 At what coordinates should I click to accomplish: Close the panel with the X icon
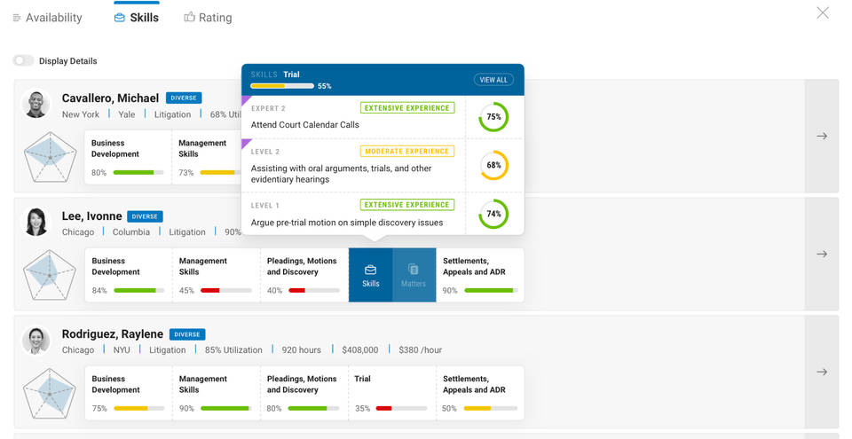point(823,12)
